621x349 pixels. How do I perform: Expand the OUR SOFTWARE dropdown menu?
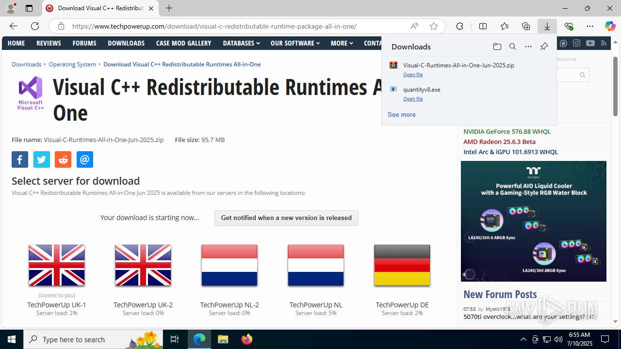pyautogui.click(x=295, y=43)
